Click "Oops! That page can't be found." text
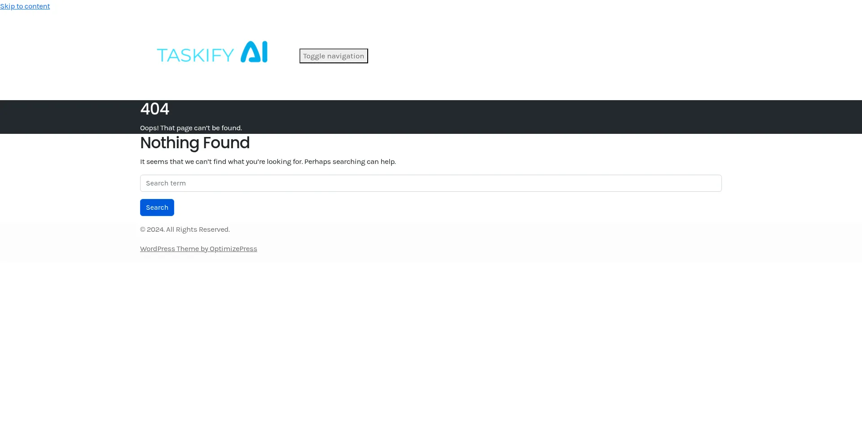 191,128
